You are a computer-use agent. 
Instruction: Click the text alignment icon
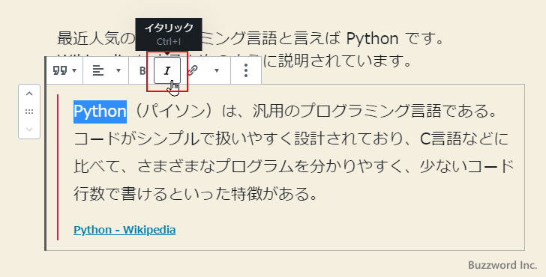click(x=98, y=70)
